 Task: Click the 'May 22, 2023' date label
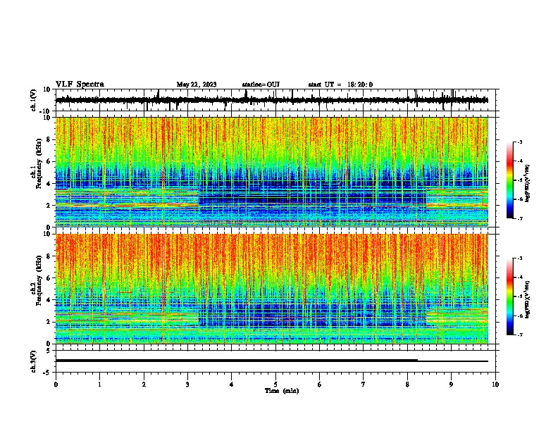coord(197,85)
